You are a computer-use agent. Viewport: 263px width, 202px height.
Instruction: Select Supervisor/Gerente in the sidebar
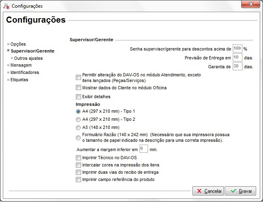click(x=32, y=51)
